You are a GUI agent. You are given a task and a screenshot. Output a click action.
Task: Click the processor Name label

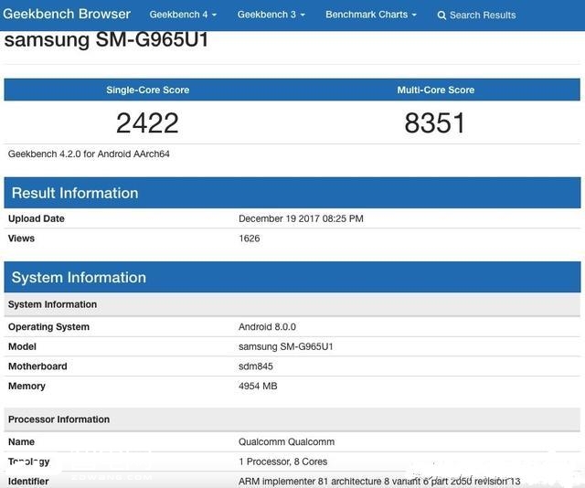pos(21,441)
